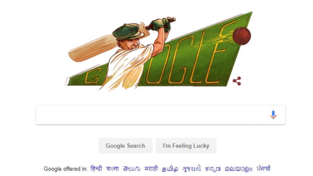Open the cricketer Google doodle
This screenshot has width=313, height=176.
point(159,51)
